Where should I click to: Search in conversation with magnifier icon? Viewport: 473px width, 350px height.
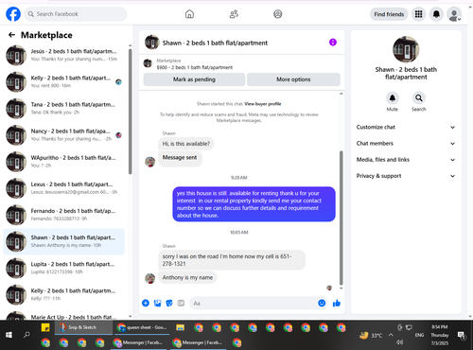click(419, 98)
